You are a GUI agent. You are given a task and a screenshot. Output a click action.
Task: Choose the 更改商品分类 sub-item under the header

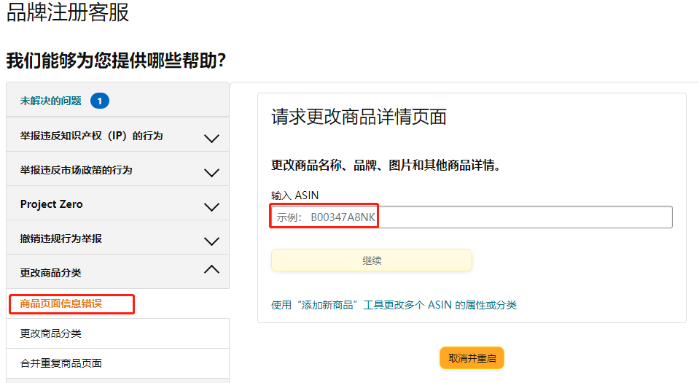tap(51, 333)
